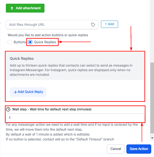
Task: Click the Quick Replies section heading
Action: pyautogui.click(x=22, y=59)
